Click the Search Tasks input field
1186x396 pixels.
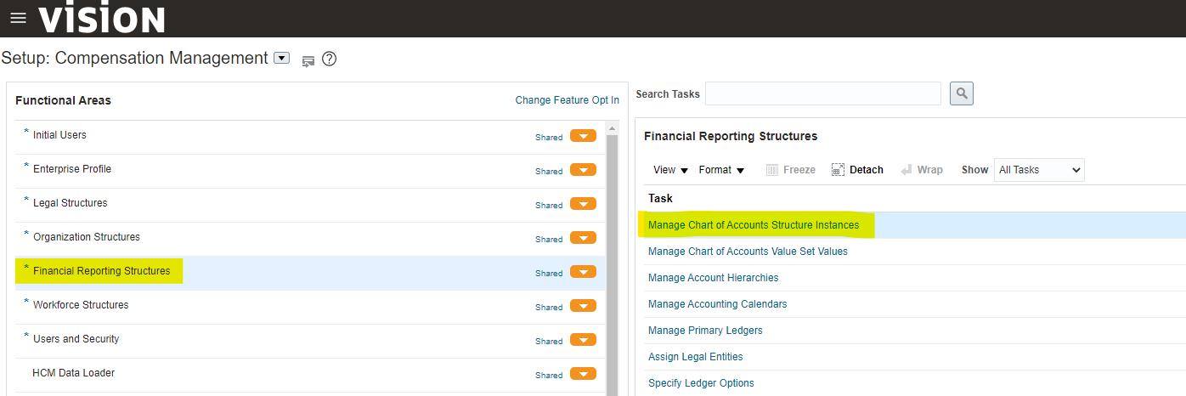pyautogui.click(x=822, y=93)
